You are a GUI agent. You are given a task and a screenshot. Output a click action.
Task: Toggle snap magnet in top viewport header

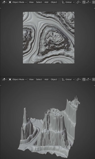tap(84, 2)
